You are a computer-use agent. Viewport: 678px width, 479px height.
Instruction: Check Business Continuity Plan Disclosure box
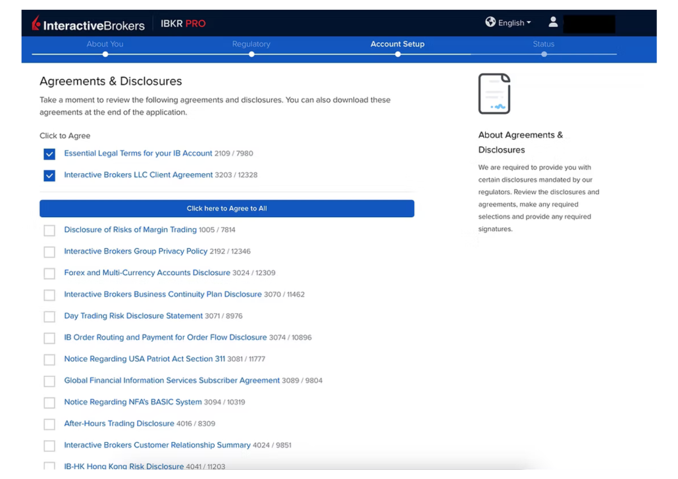pos(49,295)
